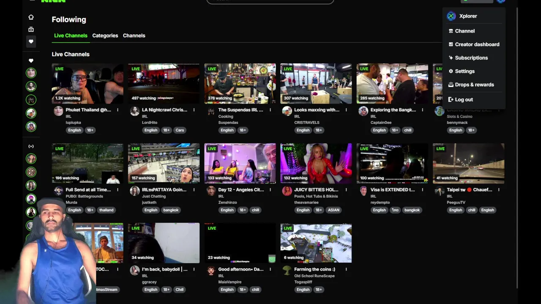The width and height of the screenshot is (541, 304).
Task: Switch to the Live Channels tab
Action: click(x=71, y=35)
